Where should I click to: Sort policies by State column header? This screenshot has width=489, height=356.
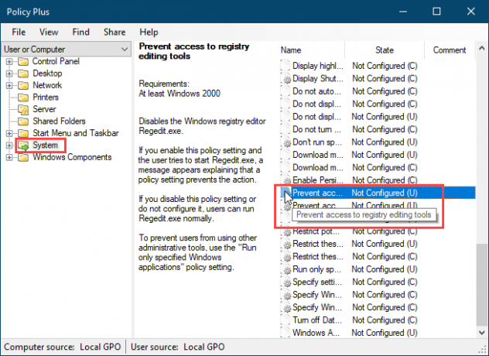(385, 50)
